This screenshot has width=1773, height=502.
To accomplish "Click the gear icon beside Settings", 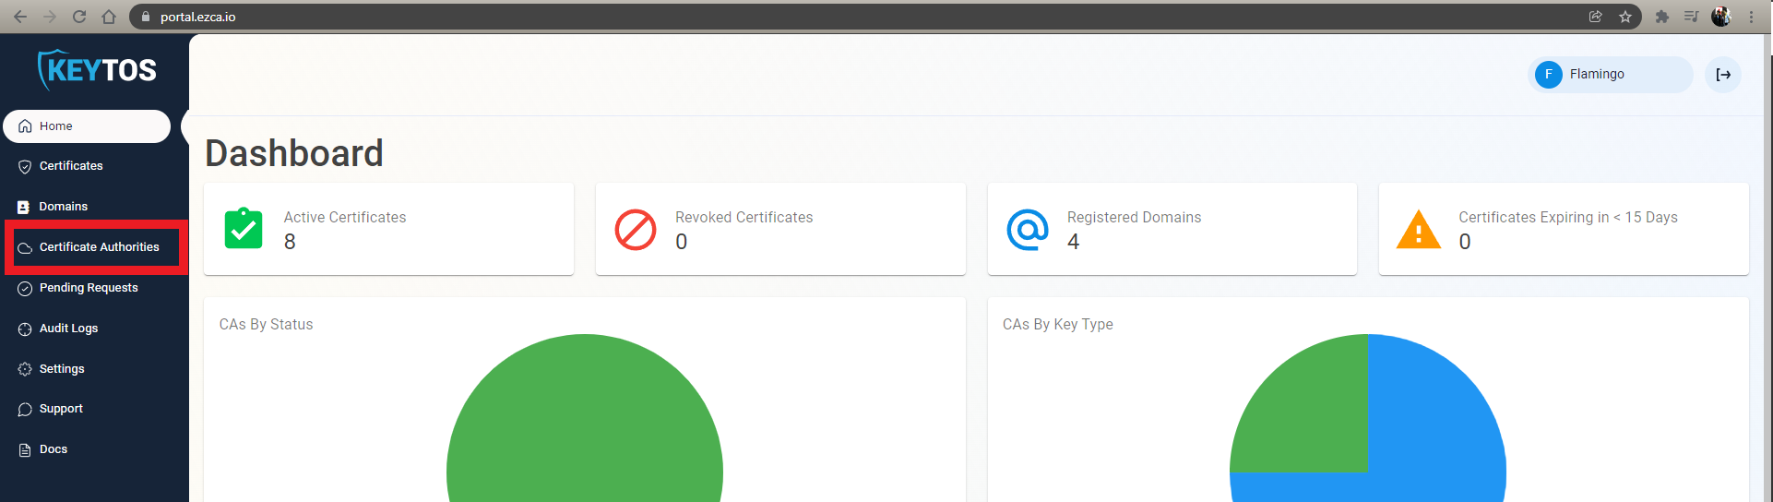I will pos(25,369).
